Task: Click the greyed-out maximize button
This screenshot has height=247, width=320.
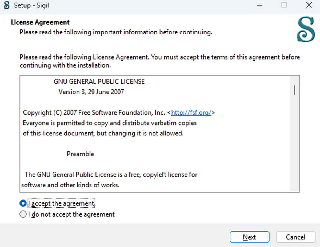Action: 284,5
